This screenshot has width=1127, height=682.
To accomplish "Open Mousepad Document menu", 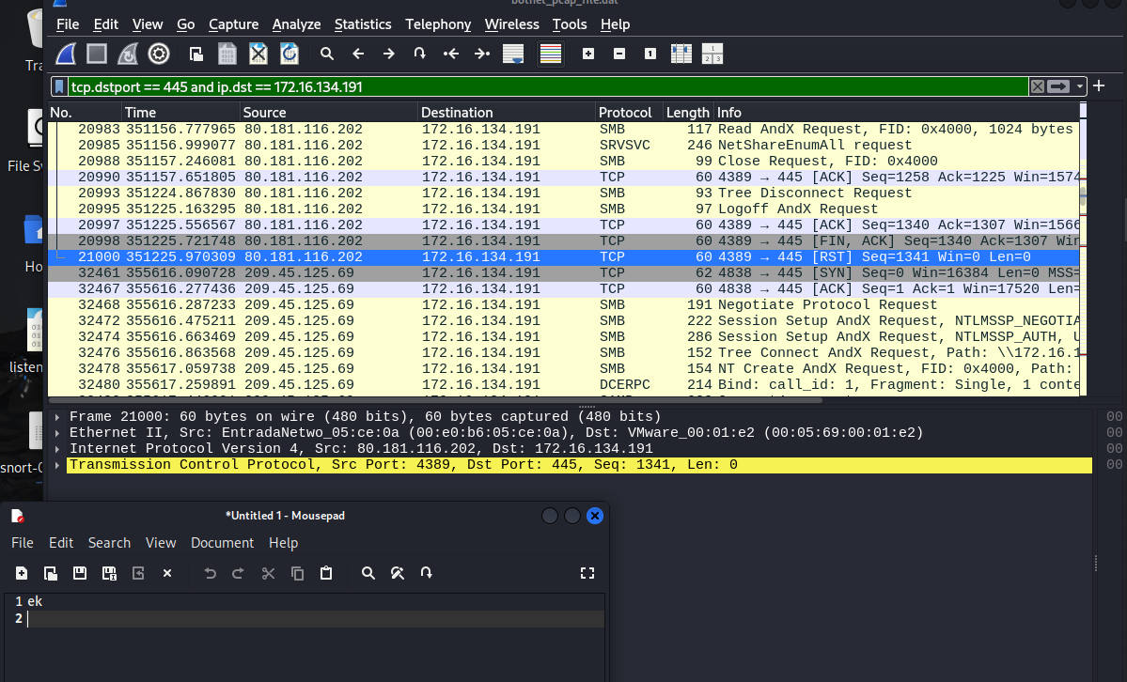I will pos(222,543).
